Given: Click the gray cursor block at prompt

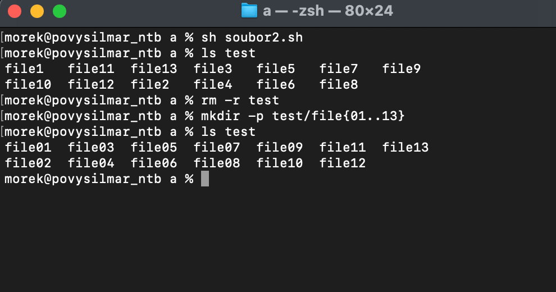Looking at the screenshot, I should [x=204, y=179].
